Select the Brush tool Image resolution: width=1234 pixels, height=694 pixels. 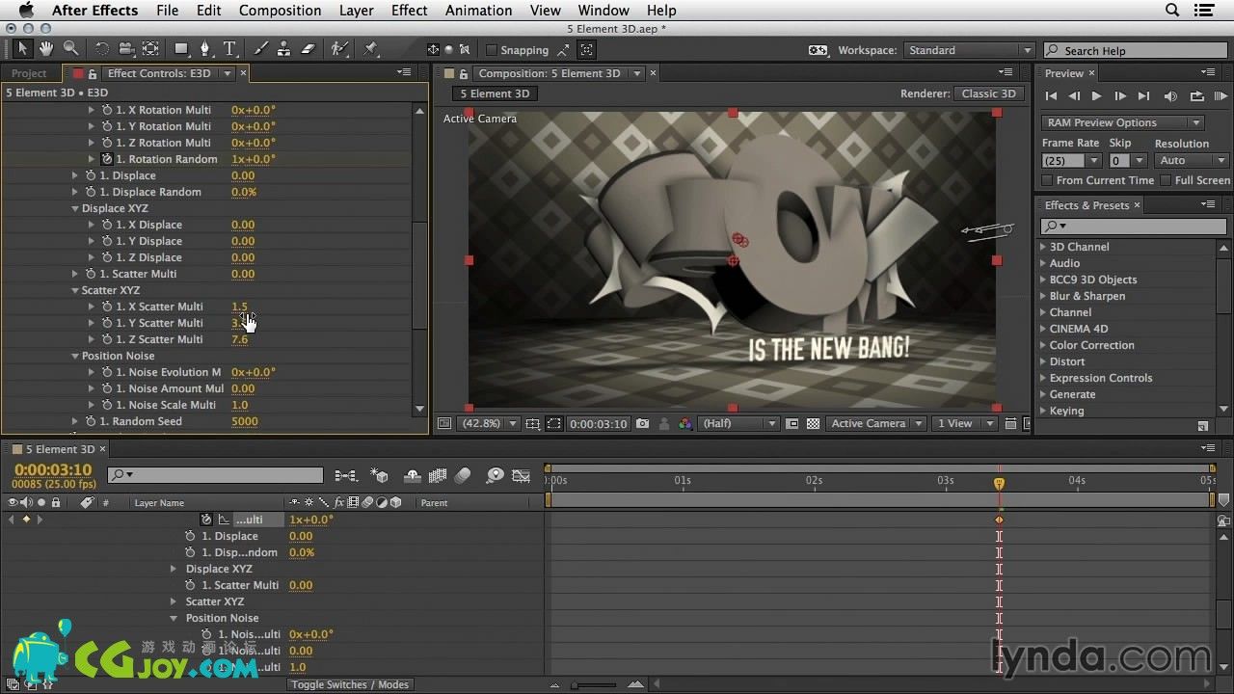[x=261, y=49]
